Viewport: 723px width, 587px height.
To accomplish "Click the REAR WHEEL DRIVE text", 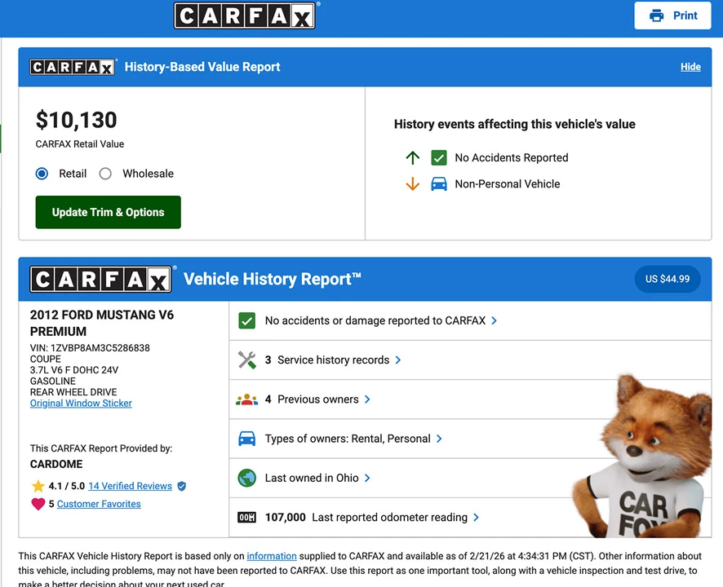I will [73, 392].
